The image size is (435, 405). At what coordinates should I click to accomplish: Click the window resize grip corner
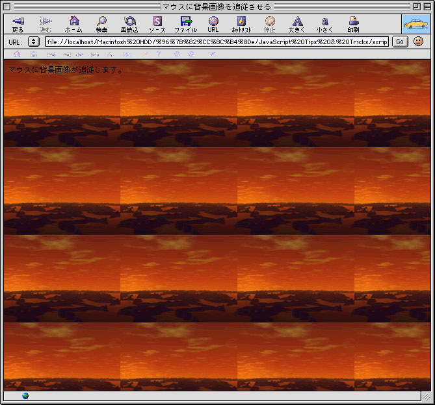tap(427, 397)
